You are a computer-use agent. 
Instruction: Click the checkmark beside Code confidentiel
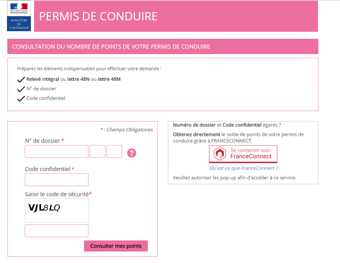coord(21,98)
